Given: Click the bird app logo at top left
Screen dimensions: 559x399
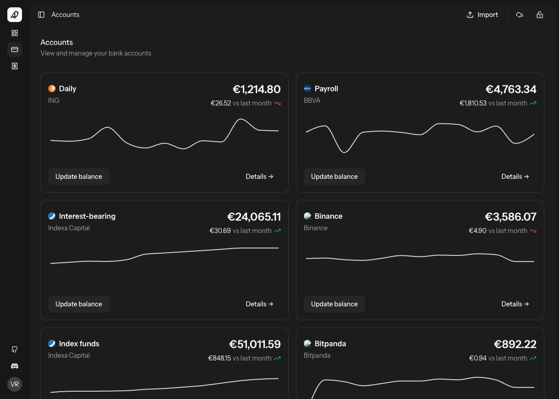Looking at the screenshot, I should [x=14, y=14].
